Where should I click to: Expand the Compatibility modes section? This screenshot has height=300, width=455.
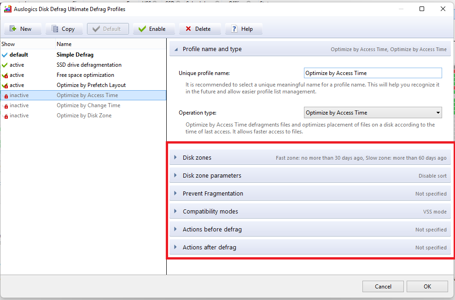(310, 211)
